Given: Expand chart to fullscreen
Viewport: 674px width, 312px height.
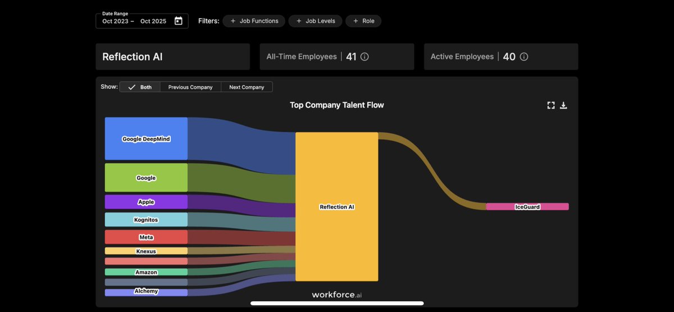Looking at the screenshot, I should click(x=551, y=106).
